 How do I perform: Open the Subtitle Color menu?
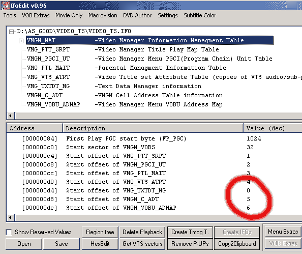point(200,15)
